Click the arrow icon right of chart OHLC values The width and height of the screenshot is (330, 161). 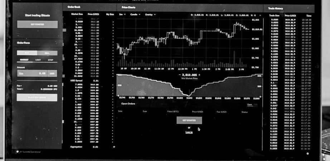pos(260,15)
